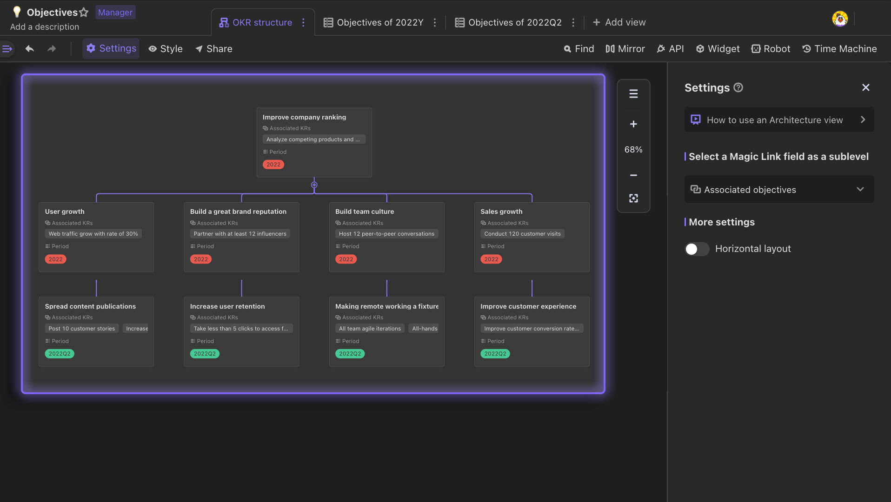Open the Spread content publications card
This screenshot has width=891, height=502.
click(96, 331)
